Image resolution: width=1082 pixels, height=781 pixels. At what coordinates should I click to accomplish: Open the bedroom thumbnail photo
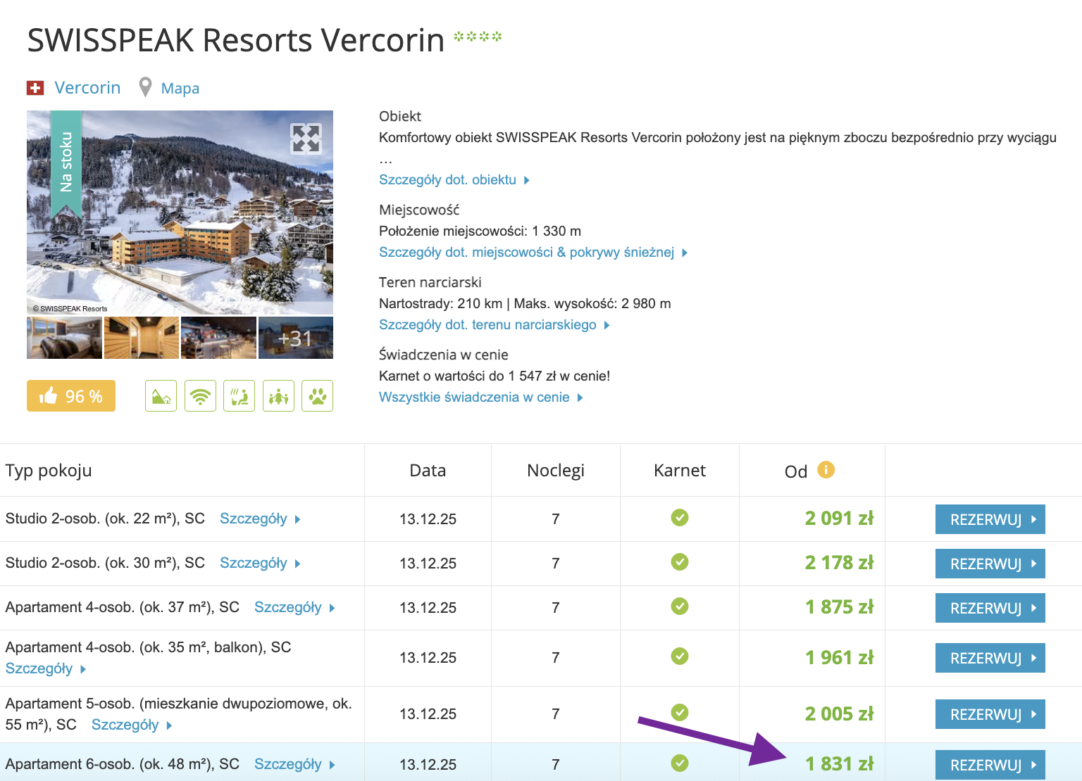(x=64, y=338)
